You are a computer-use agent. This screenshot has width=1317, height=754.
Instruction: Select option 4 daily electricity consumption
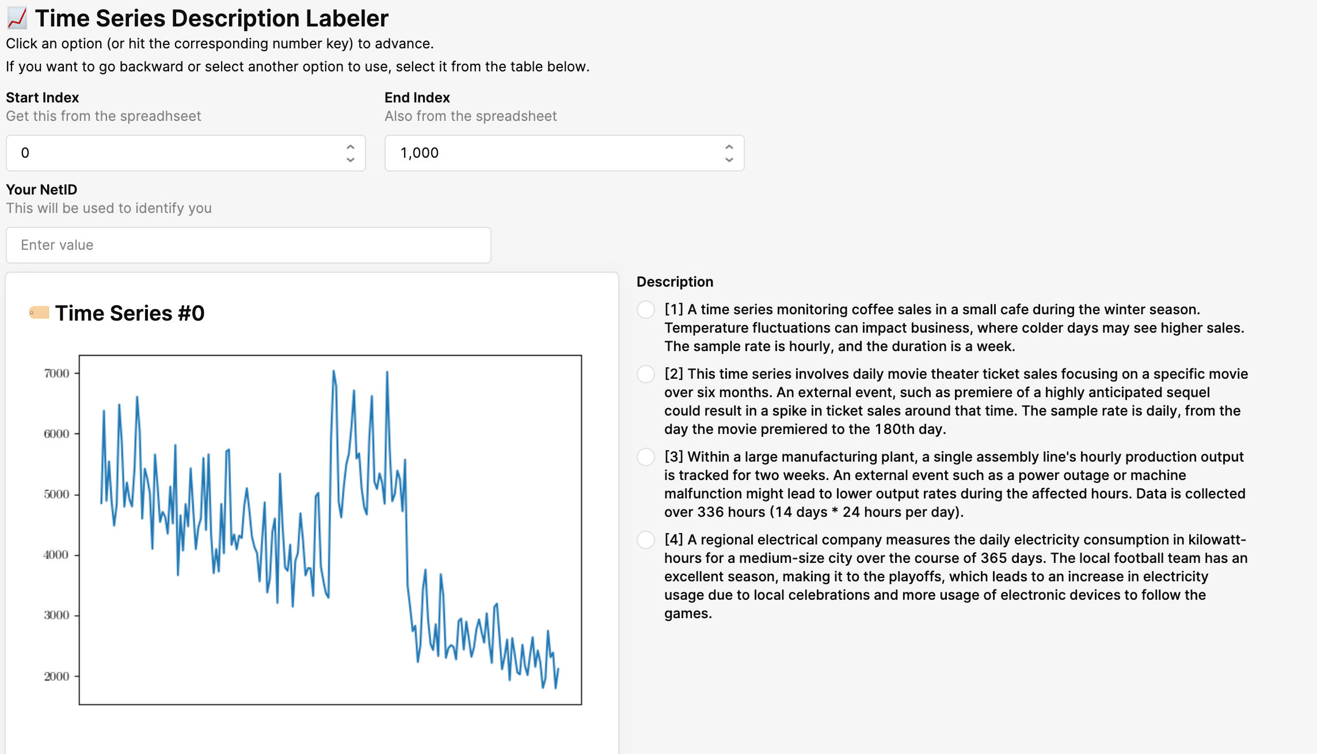point(646,540)
